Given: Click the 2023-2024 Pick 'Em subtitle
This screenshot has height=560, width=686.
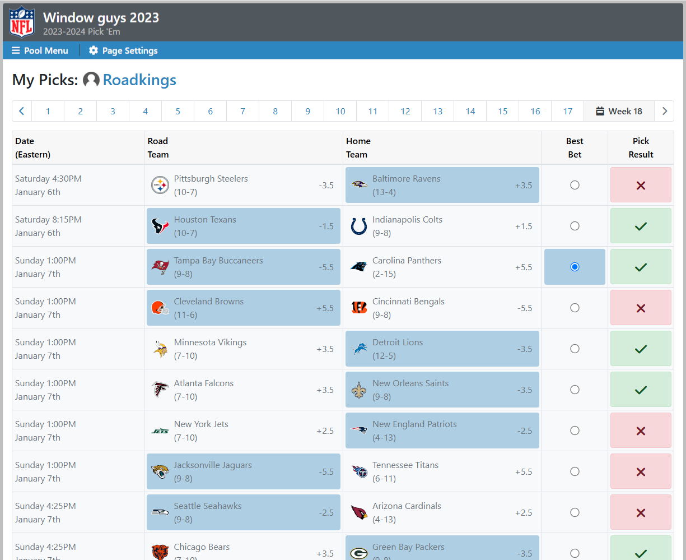Looking at the screenshot, I should coord(82,32).
